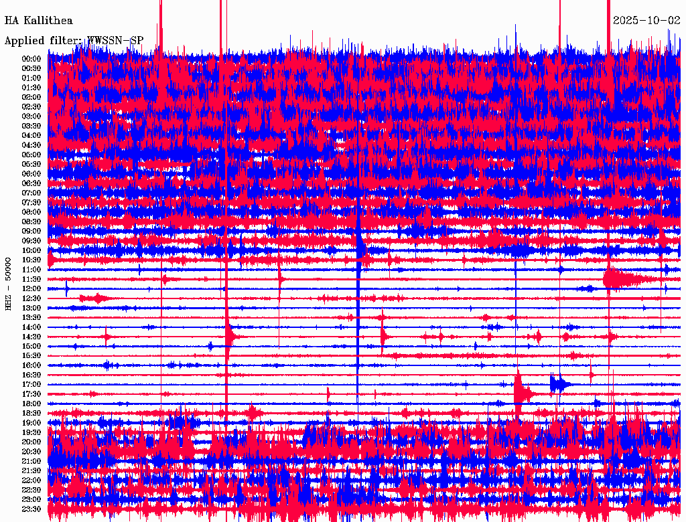
Task: Select the 18:00 time row label
Action: coord(31,404)
